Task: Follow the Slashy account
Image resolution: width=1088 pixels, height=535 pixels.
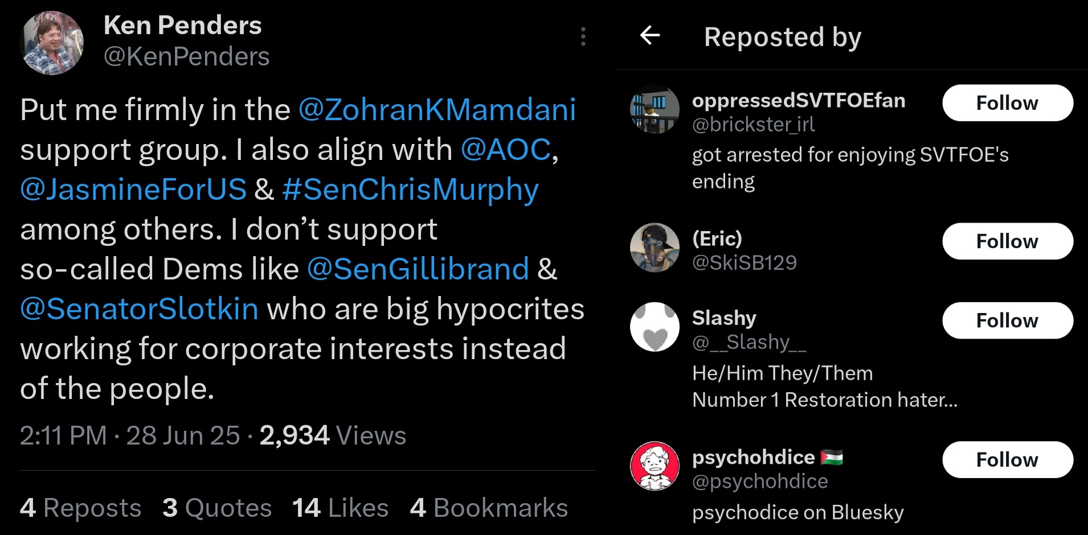Action: [x=1007, y=320]
